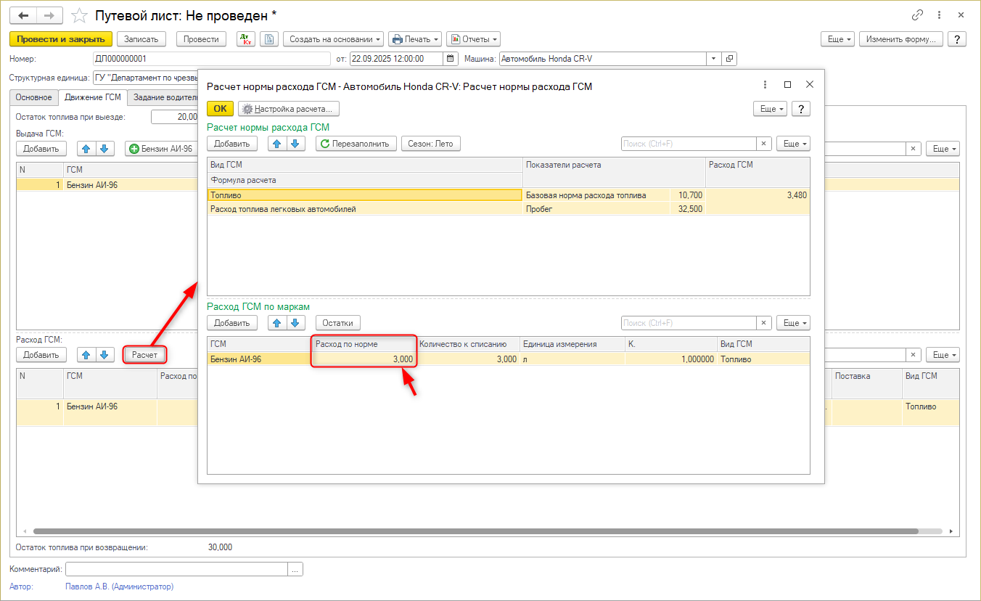981x601 pixels.
Task: Click Перезаполнить refresh button
Action: (x=356, y=144)
